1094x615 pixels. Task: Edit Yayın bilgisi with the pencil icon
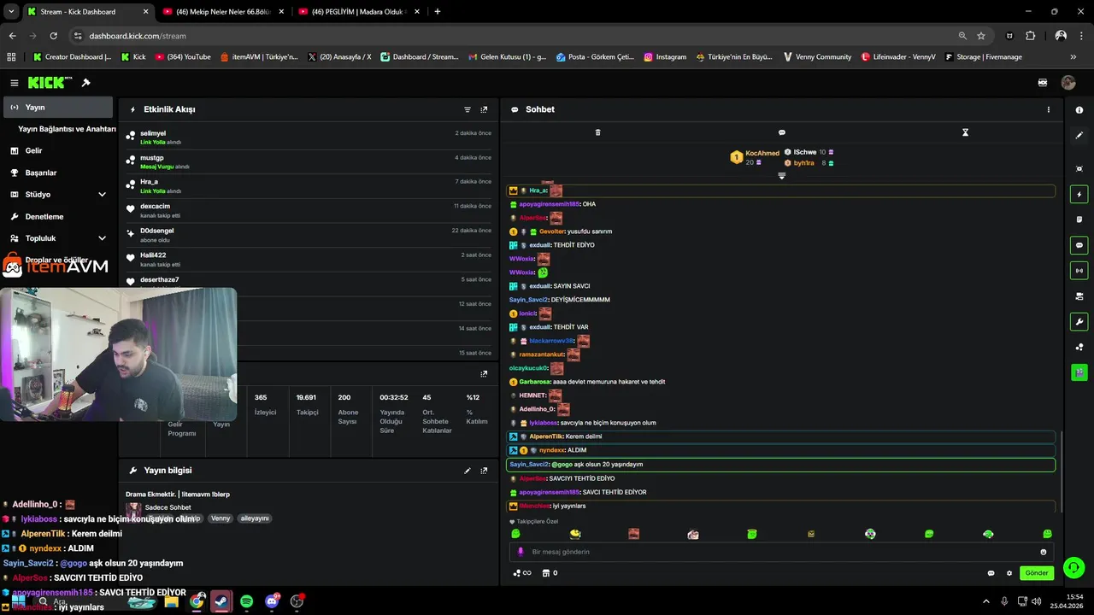pyautogui.click(x=468, y=471)
